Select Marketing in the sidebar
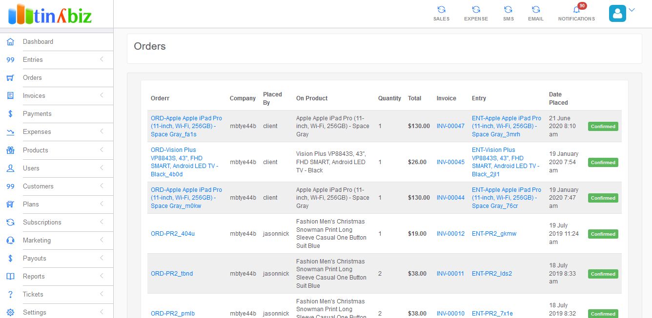The image size is (652, 318). point(37,240)
